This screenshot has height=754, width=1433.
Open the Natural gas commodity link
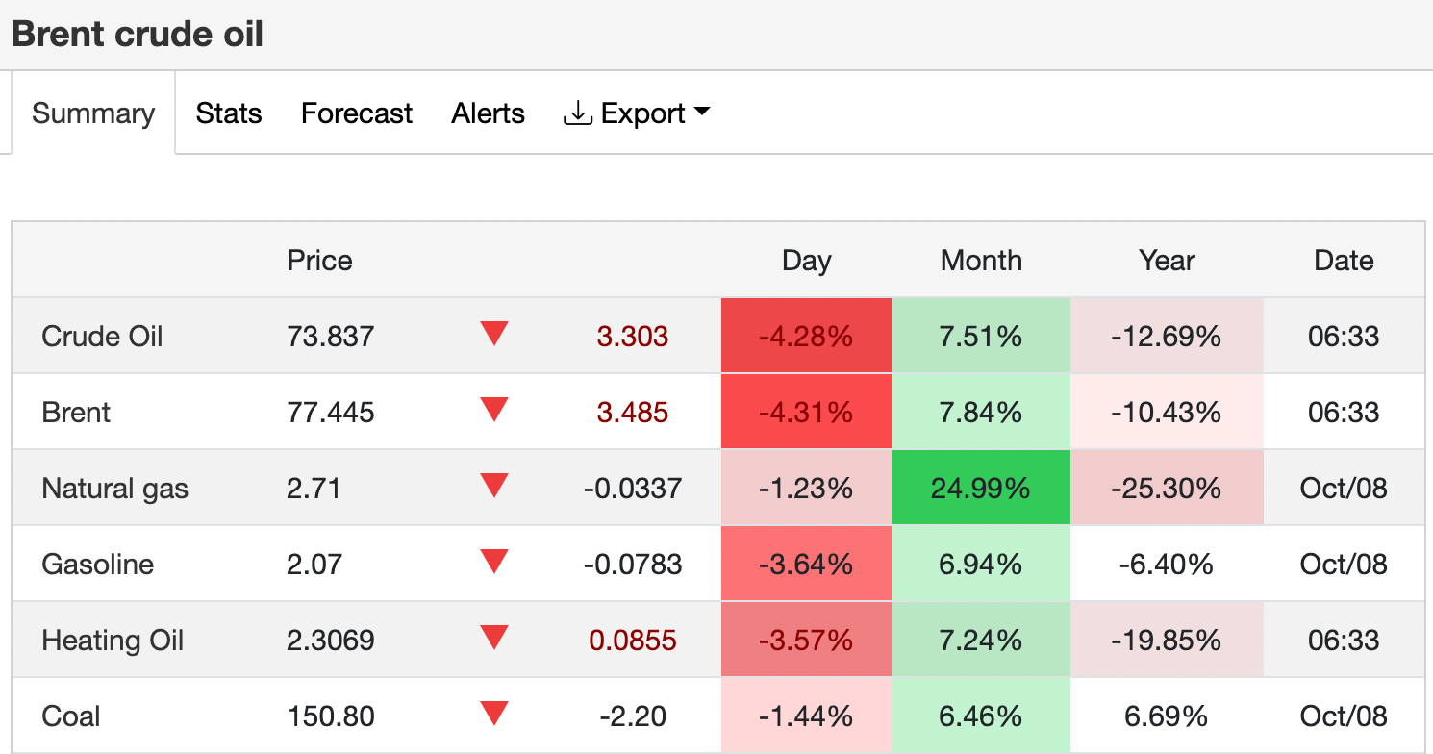[x=115, y=489]
